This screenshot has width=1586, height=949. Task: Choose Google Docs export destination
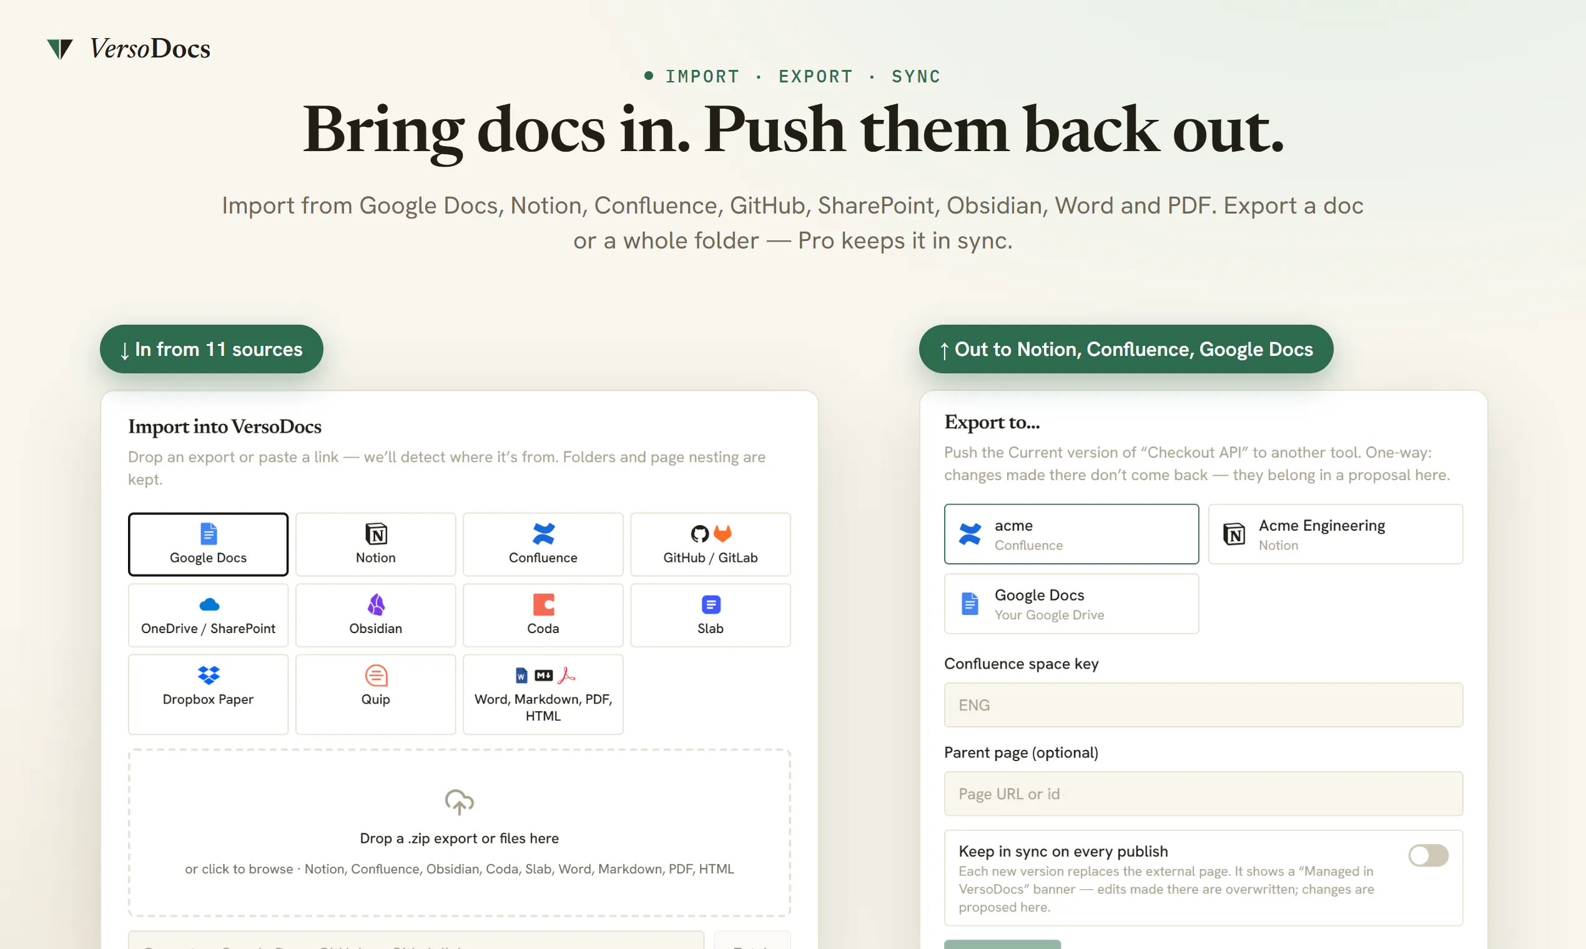(x=1071, y=604)
